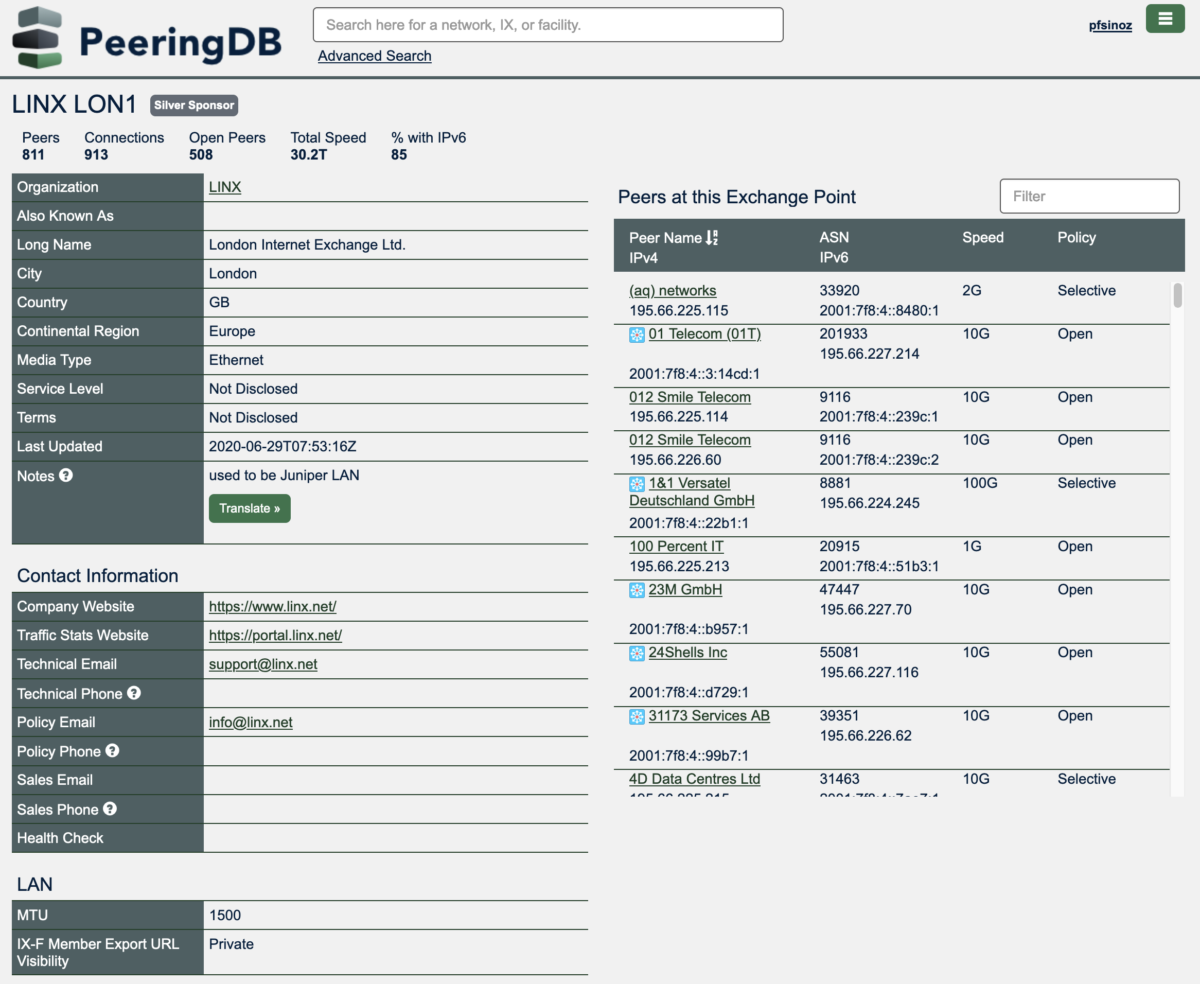This screenshot has width=1200, height=984.
Task: Click route server icon beside 23M GmbH
Action: 637,590
